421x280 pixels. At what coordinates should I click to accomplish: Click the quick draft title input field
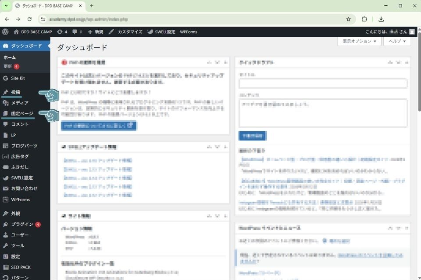(323, 84)
